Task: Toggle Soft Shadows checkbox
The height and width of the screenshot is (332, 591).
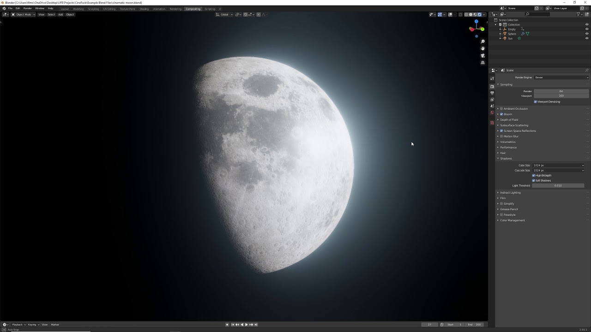Action: (x=534, y=180)
